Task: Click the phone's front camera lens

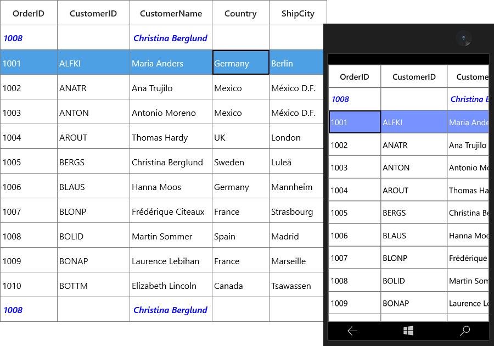Action: click(x=463, y=38)
